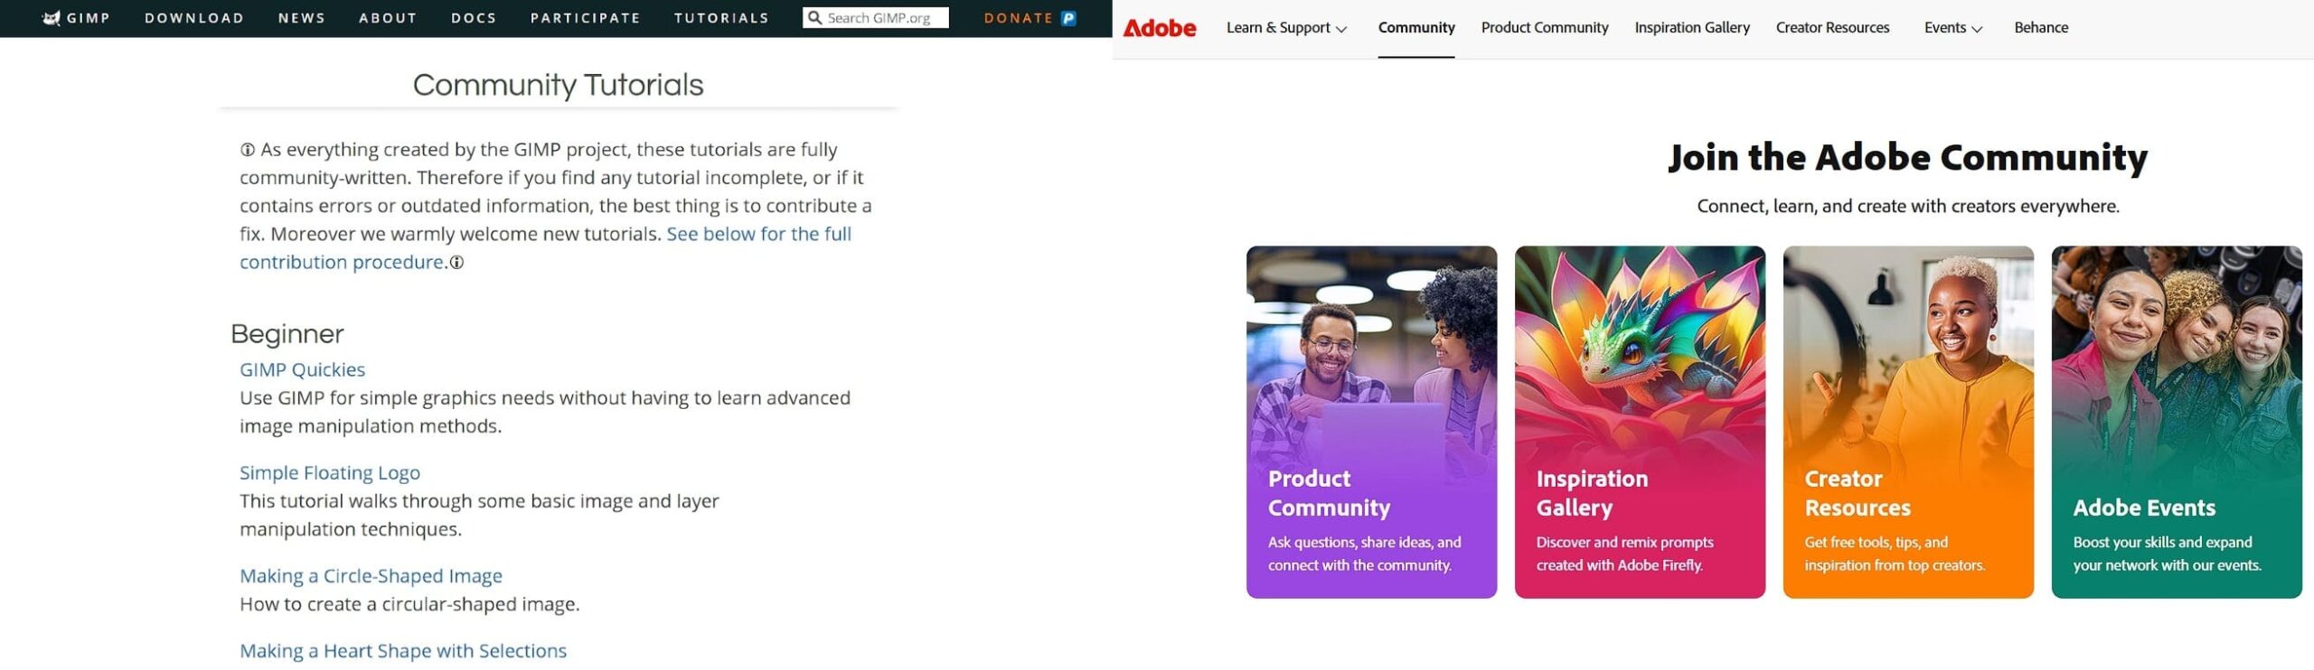Open the Product Community card
The image size is (2314, 670).
pos(1371,422)
